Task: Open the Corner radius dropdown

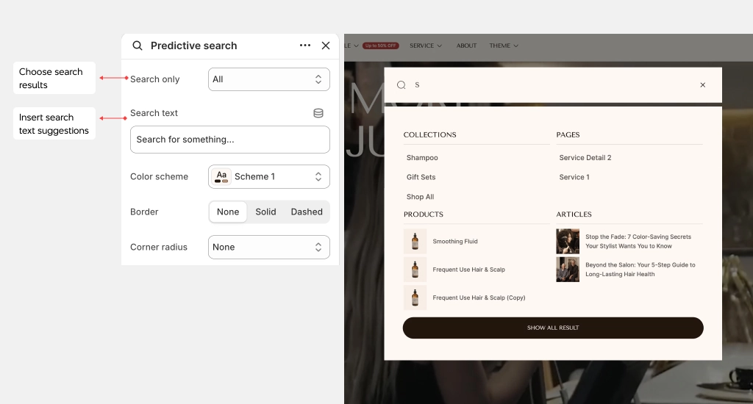Action: click(269, 247)
